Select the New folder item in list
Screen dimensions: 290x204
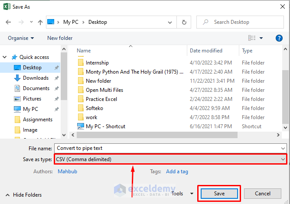coord(98,81)
